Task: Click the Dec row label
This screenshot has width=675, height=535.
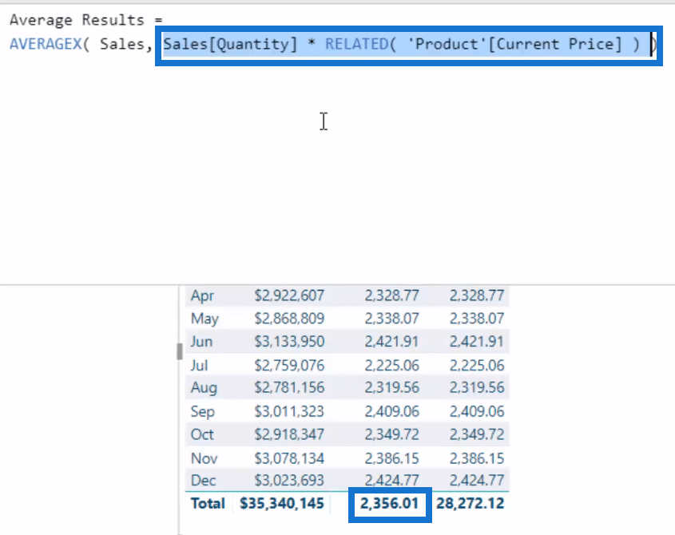Action: click(x=203, y=481)
